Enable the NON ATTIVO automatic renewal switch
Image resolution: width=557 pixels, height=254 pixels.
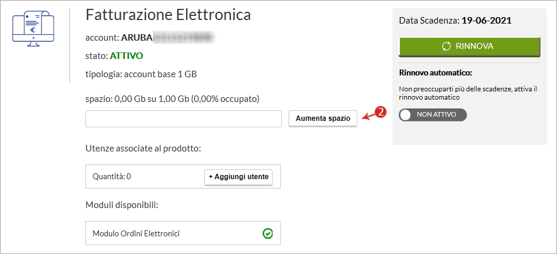(433, 115)
